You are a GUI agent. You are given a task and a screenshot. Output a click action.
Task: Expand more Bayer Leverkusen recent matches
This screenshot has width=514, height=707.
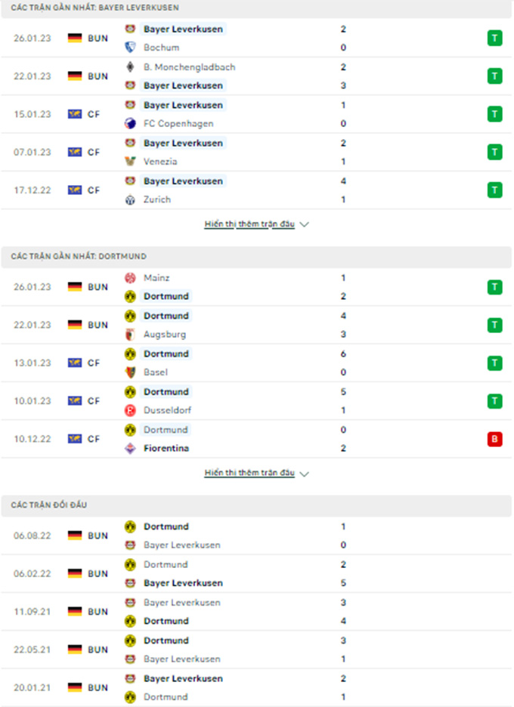click(x=256, y=224)
